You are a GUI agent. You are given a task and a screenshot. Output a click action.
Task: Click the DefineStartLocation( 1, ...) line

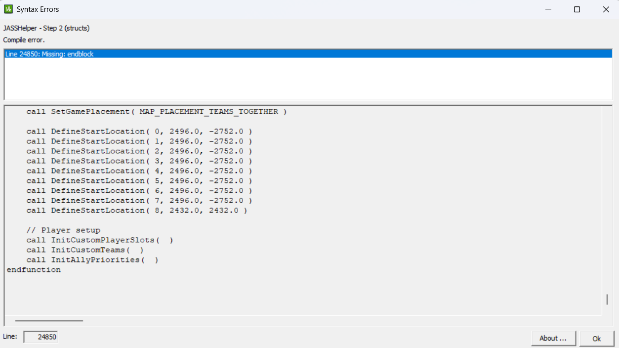pos(139,141)
